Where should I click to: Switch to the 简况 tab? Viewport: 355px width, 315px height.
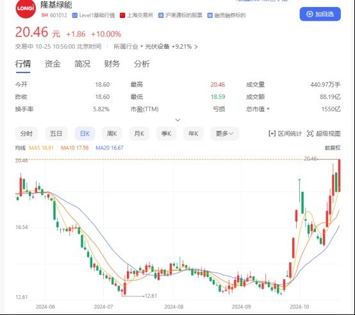tap(83, 64)
